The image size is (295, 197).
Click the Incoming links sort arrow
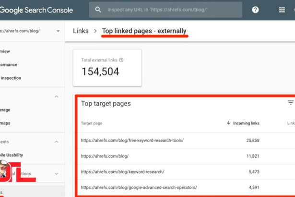(228, 123)
